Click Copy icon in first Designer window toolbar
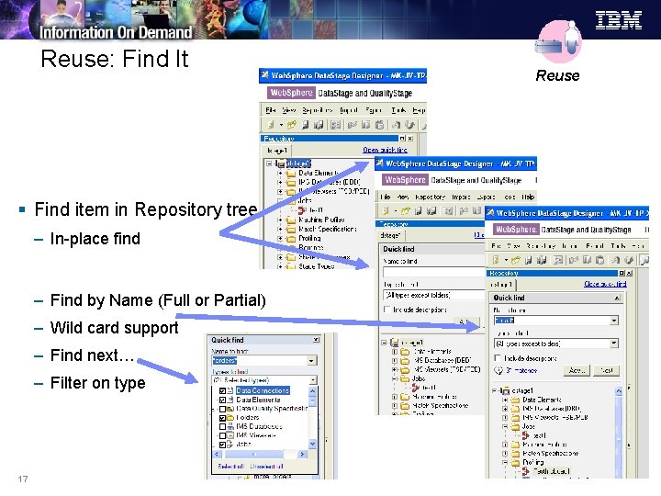Screen dimensions: 661x496 (366, 124)
